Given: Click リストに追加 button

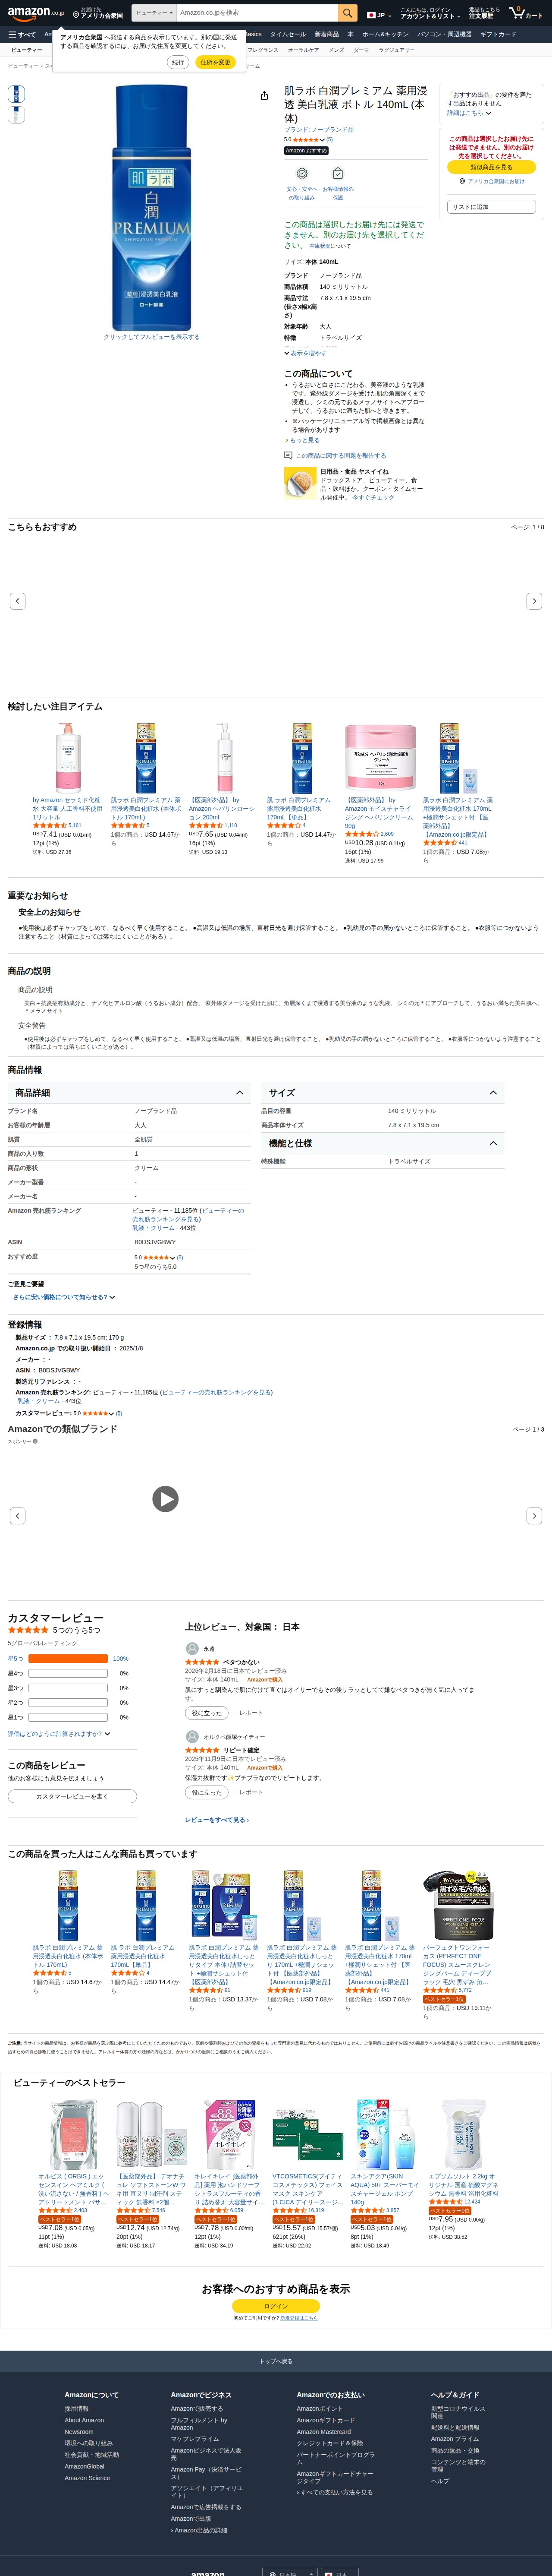Looking at the screenshot, I should tap(491, 207).
